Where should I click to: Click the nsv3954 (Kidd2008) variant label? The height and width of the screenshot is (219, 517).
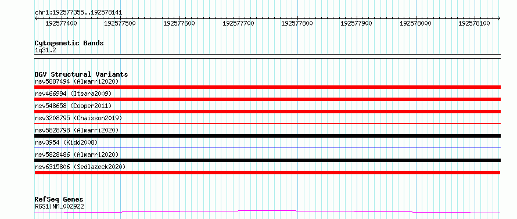click(x=66, y=142)
